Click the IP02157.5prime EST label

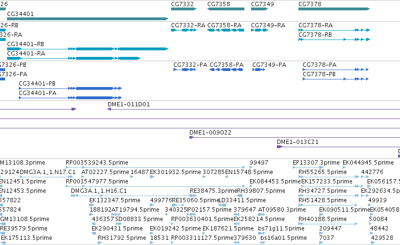tap(209, 210)
